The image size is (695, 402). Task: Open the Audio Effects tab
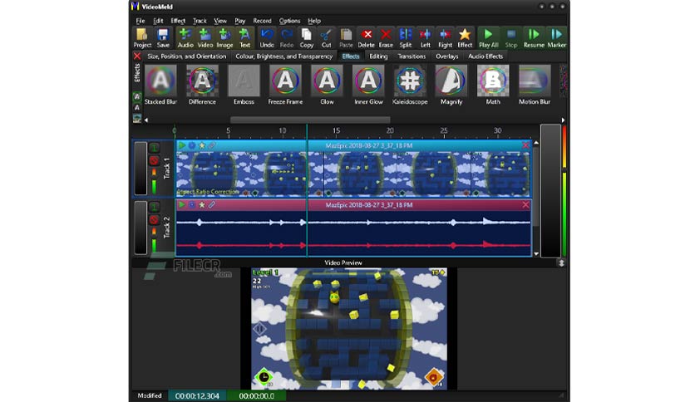click(x=486, y=56)
